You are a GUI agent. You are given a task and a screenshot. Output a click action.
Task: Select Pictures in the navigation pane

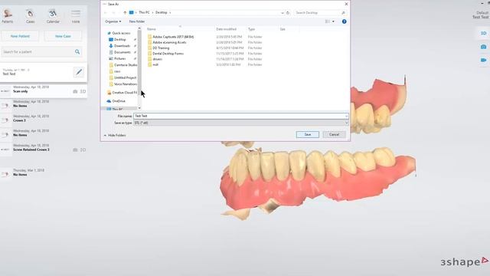119,58
